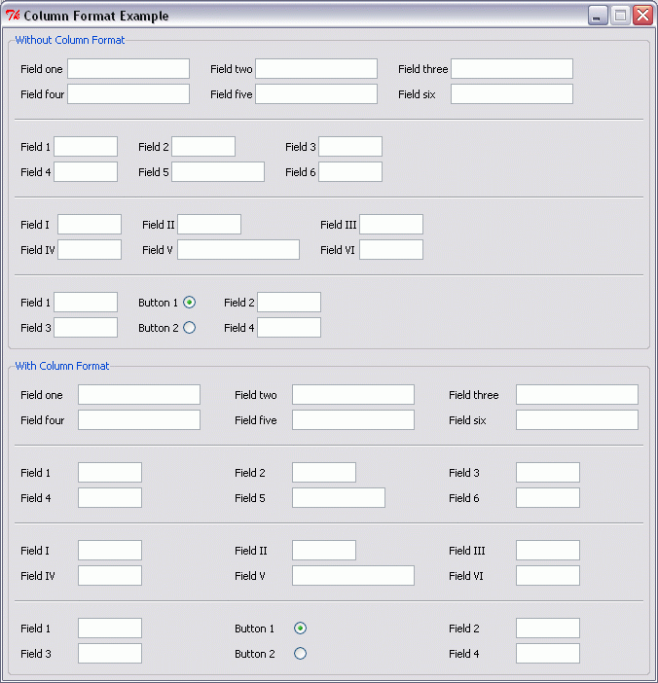This screenshot has width=658, height=683.
Task: Select Field III input in Without Column Format
Action: 391,225
